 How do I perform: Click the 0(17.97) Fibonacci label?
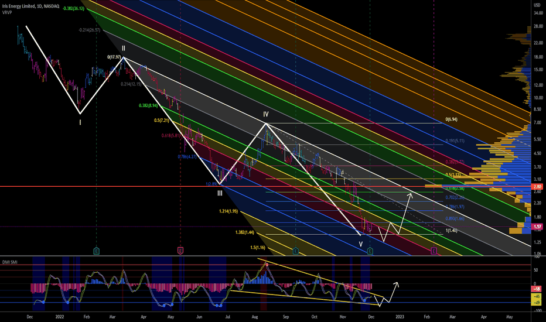114,57
